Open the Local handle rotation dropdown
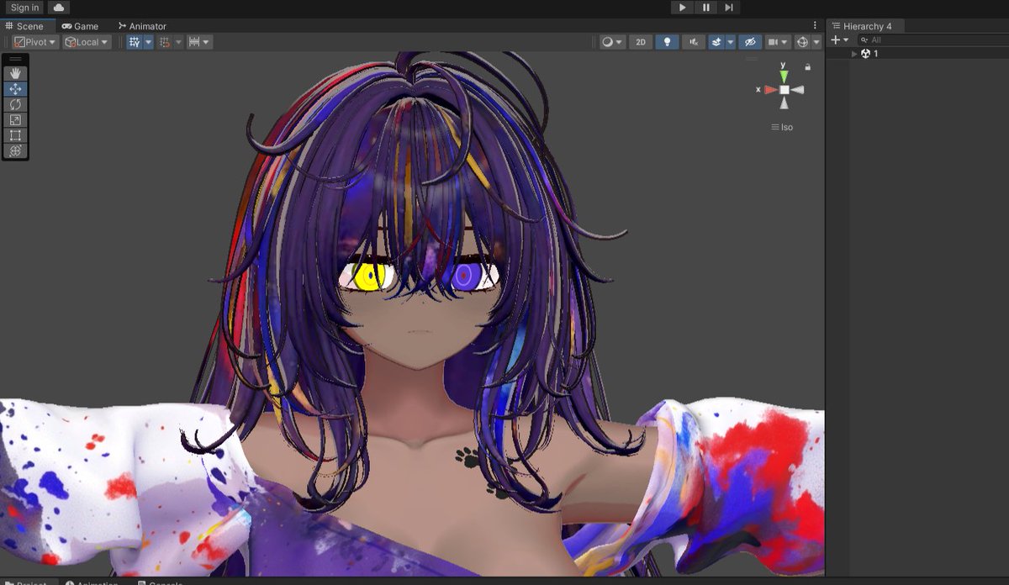This screenshot has height=585, width=1009. tap(87, 42)
